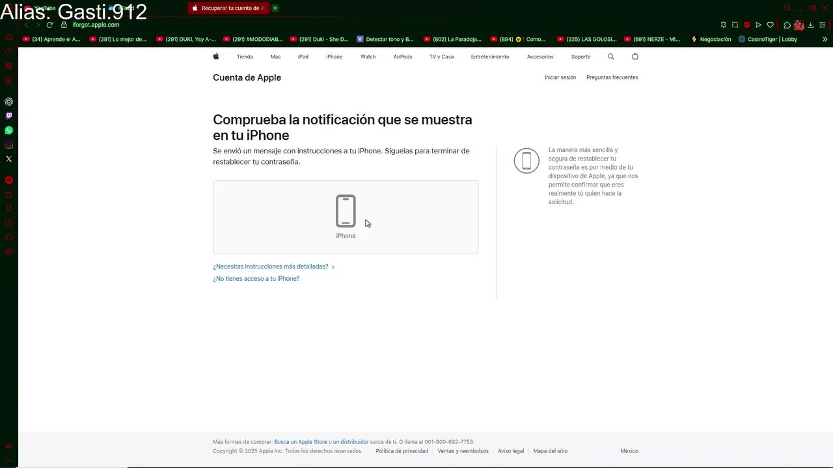Image resolution: width=833 pixels, height=468 pixels.
Task: Open the downloads icon in toolbar
Action: pos(811,25)
